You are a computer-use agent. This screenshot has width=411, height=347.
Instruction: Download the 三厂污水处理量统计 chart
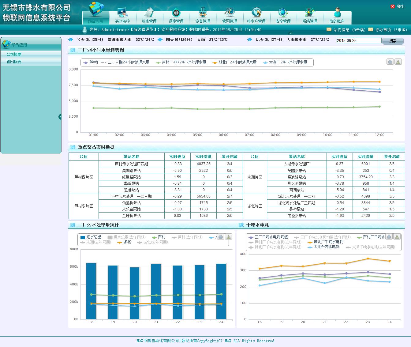coord(229,237)
